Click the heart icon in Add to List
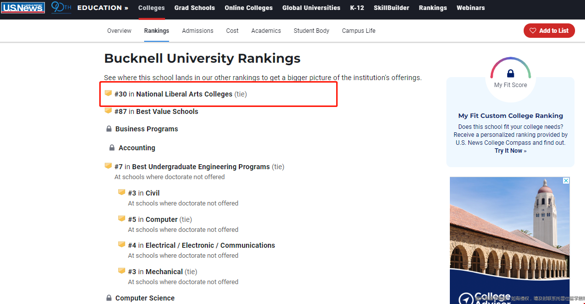The height and width of the screenshot is (304, 585). point(533,31)
